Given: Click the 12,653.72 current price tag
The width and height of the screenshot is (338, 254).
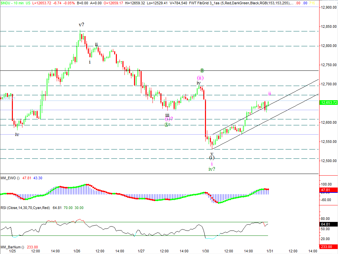Looking at the screenshot, I should pos(329,103).
